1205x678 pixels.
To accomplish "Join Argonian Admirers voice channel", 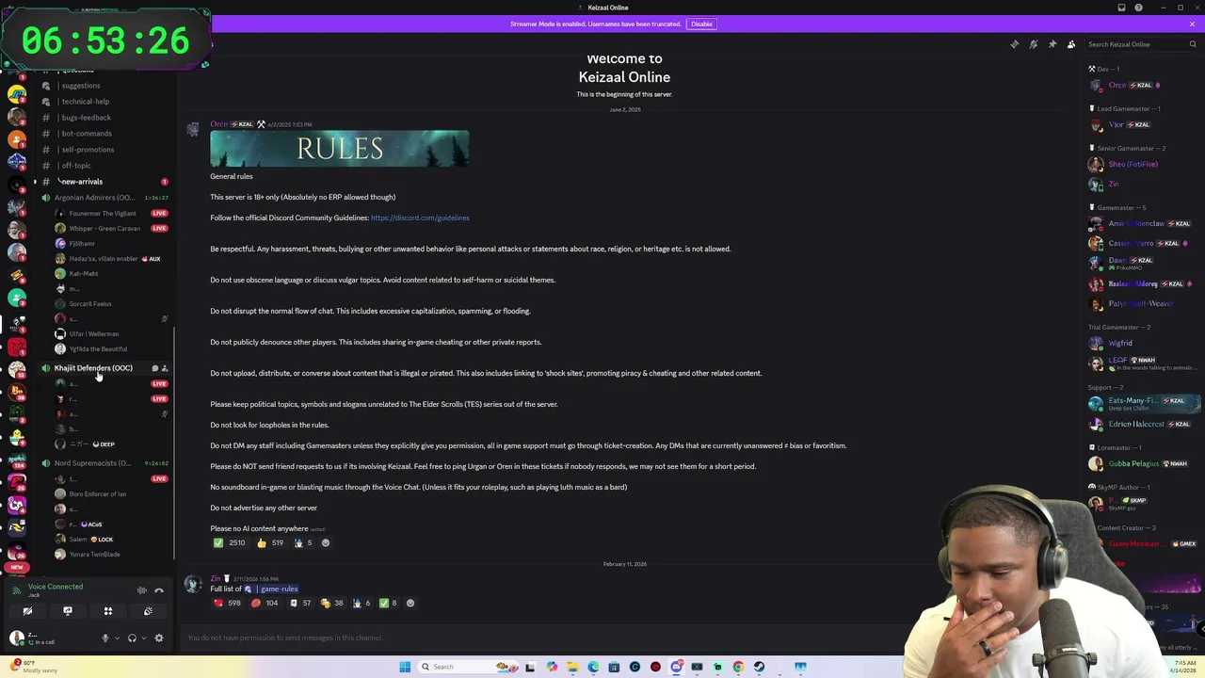I will point(94,198).
